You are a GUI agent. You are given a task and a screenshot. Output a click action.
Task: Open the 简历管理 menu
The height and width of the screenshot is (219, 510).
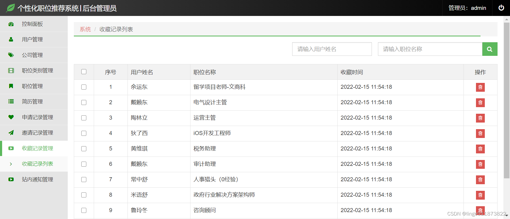34,102
